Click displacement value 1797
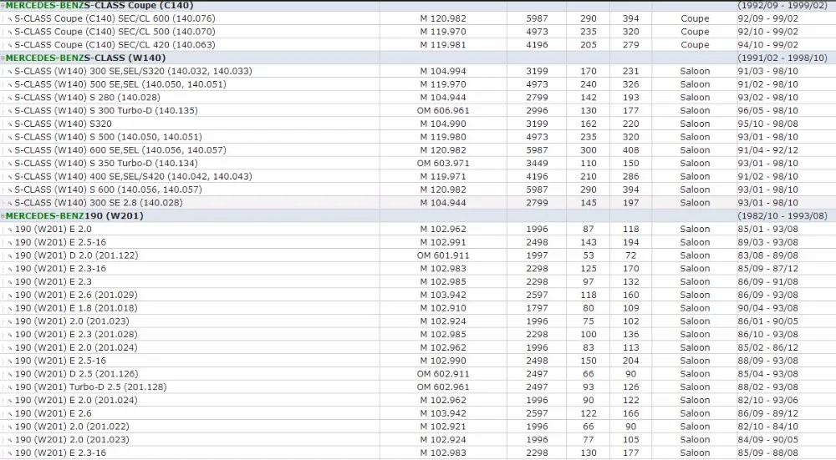 (x=537, y=308)
